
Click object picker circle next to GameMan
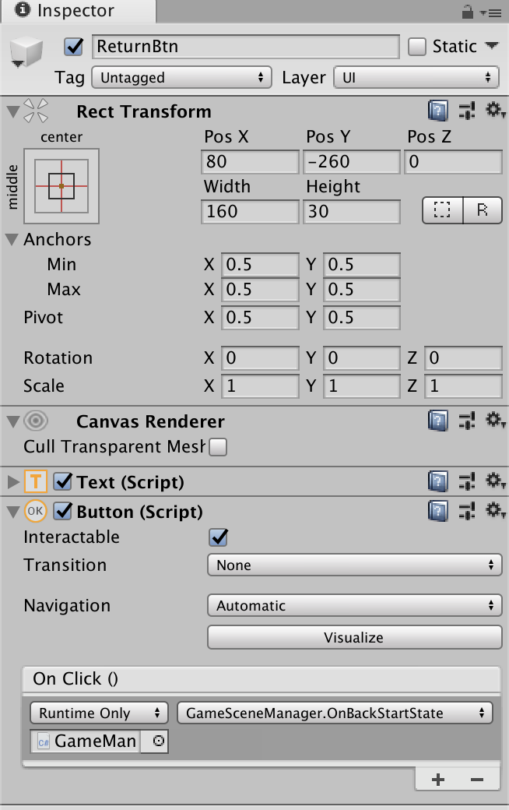point(158,741)
